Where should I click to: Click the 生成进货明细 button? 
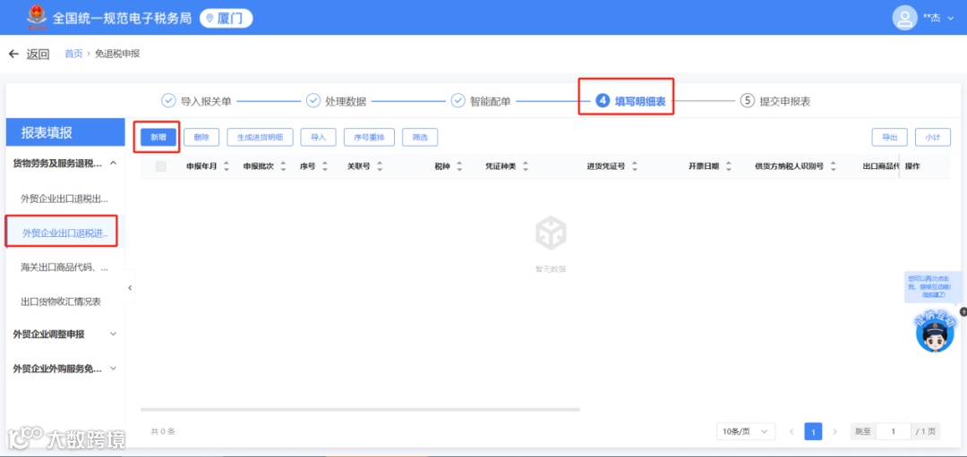coord(261,138)
